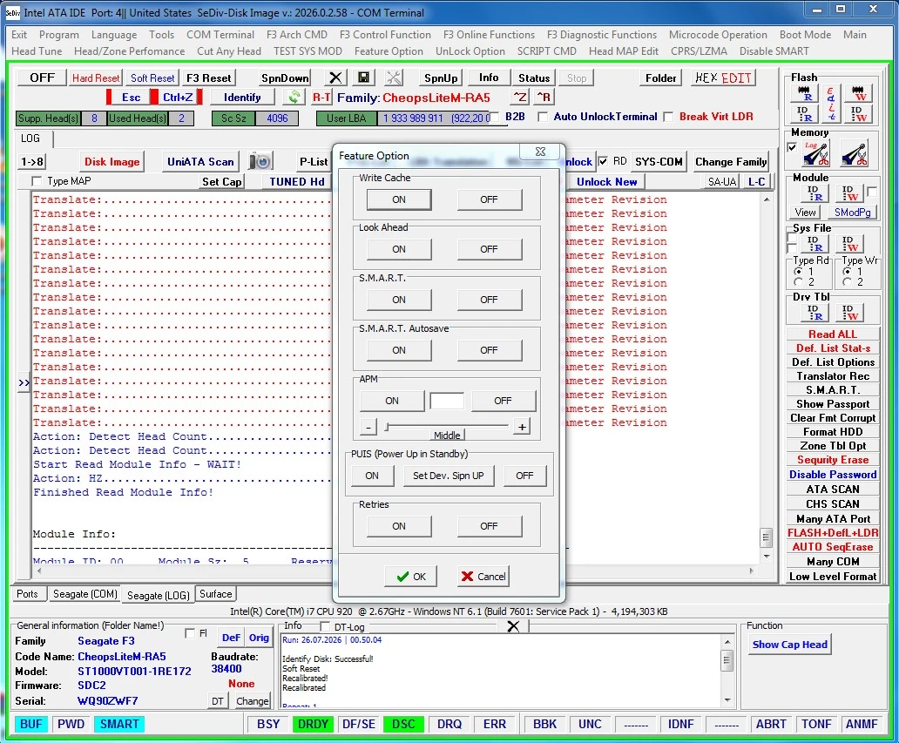
Task: Click the DRDY status flag
Action: (313, 724)
